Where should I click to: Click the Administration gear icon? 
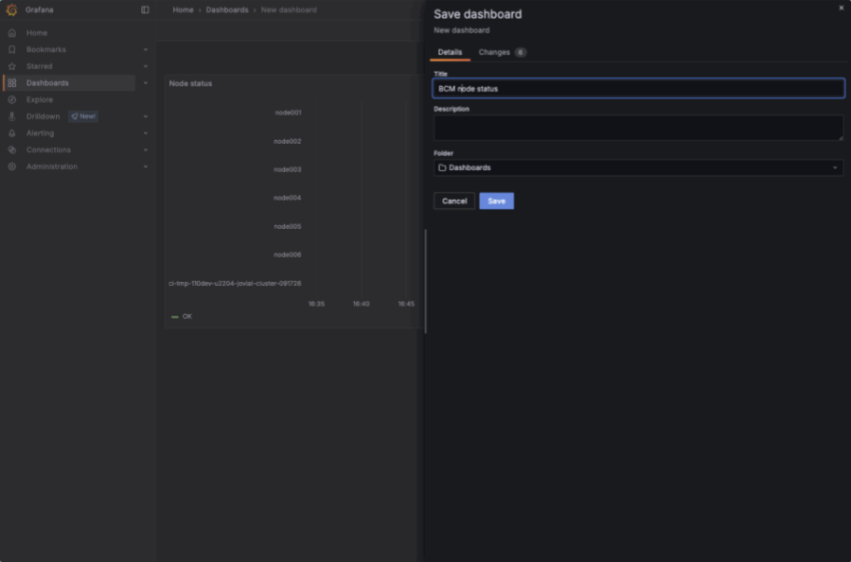pyautogui.click(x=11, y=167)
